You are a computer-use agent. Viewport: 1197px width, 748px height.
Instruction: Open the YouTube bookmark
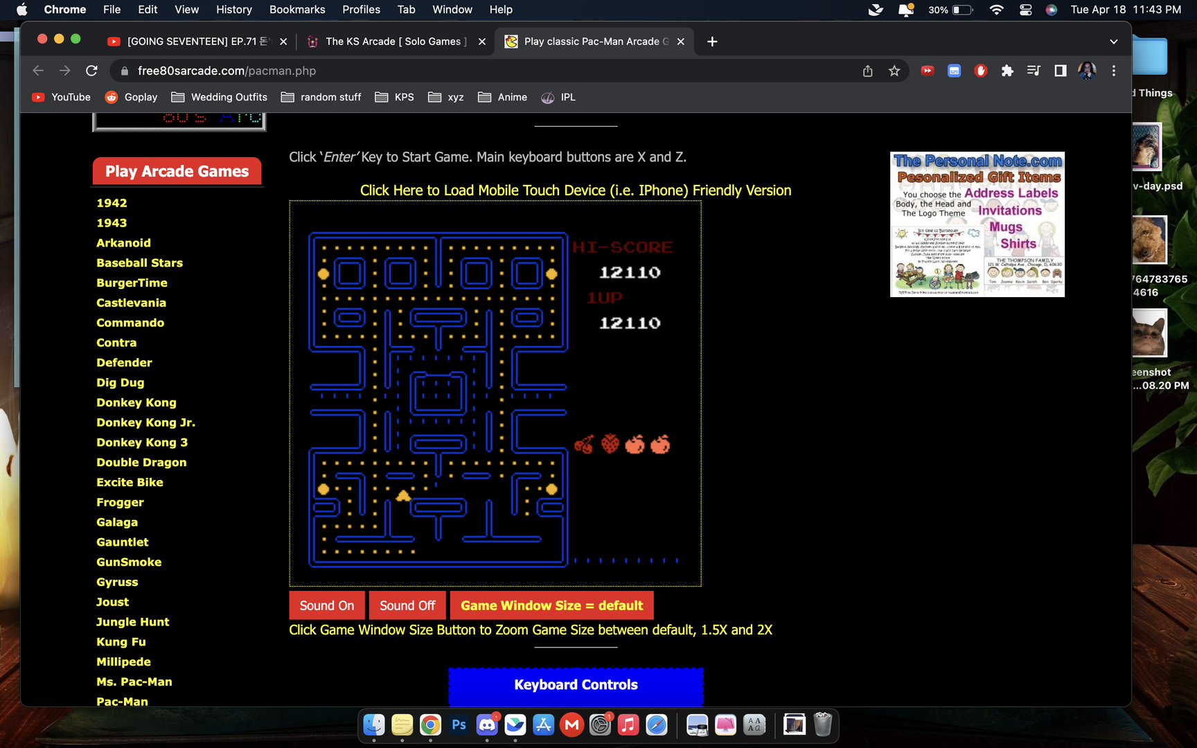(62, 97)
